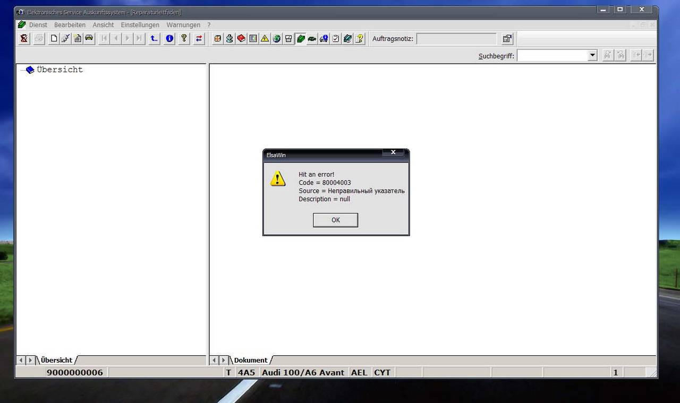
Task: Click the red and blue arrows icon
Action: pos(199,38)
